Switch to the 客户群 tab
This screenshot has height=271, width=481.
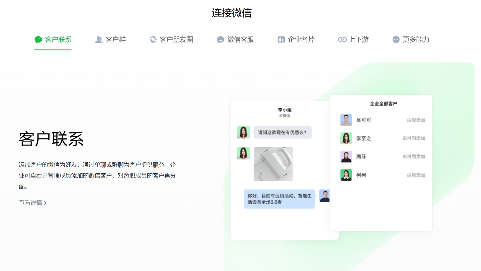click(x=115, y=39)
